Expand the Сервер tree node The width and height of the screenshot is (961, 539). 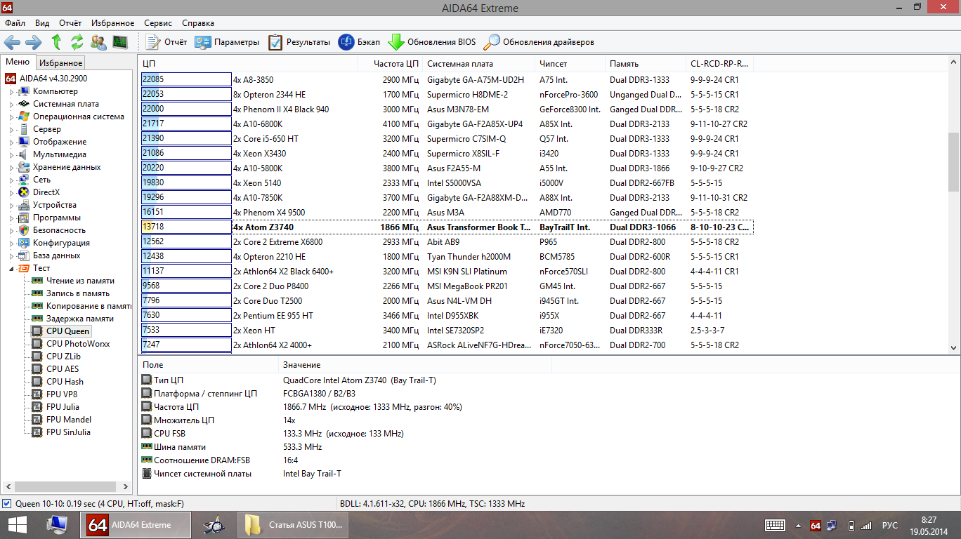coord(11,129)
